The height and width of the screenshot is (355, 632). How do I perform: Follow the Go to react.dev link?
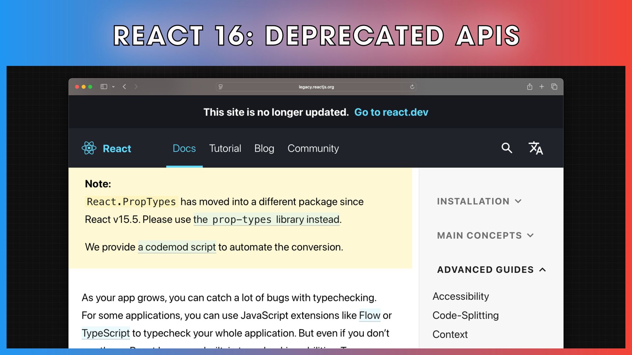(391, 112)
